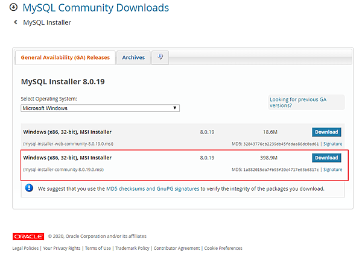362x260 pixels.
Task: Switch to the Archives tab
Action: pyautogui.click(x=133, y=58)
